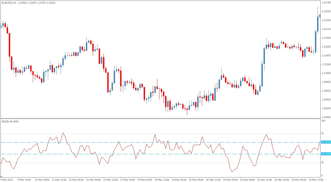This screenshot has width=331, height=182.
Task: Click the 25 level on indicator scale
Action: [x=323, y=162]
